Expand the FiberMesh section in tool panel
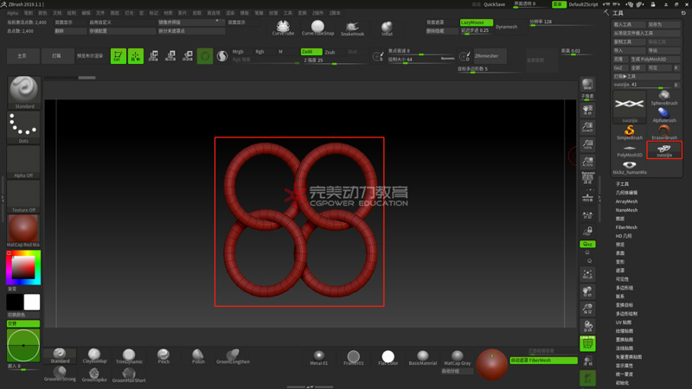 (x=626, y=227)
